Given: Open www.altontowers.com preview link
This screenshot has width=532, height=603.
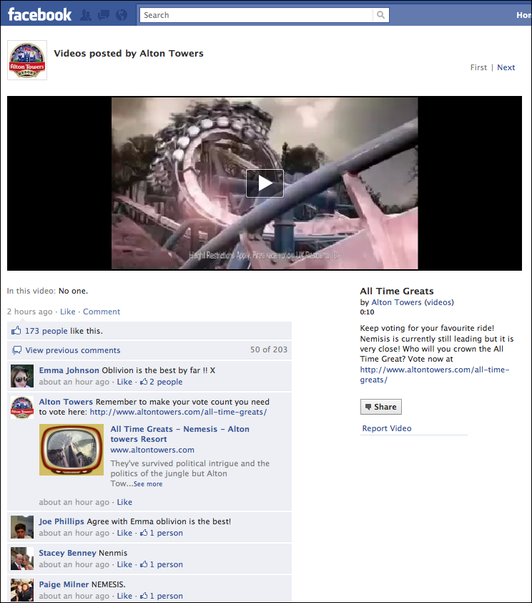Looking at the screenshot, I should pyautogui.click(x=152, y=450).
